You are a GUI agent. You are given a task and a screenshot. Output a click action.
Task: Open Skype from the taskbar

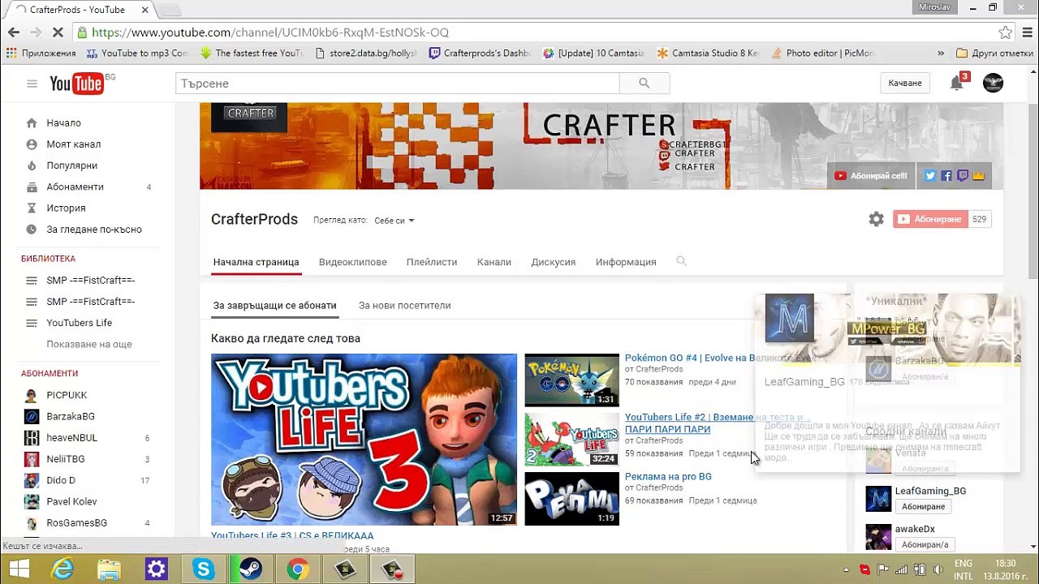click(203, 569)
